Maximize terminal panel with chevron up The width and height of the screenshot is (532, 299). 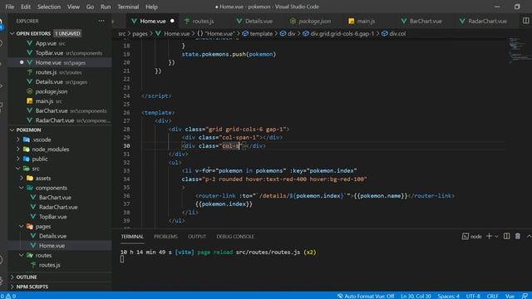529,236
